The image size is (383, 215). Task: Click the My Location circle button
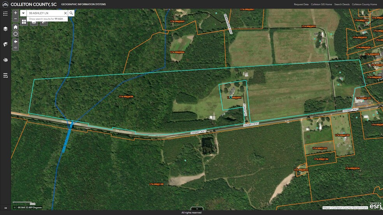click(16, 34)
